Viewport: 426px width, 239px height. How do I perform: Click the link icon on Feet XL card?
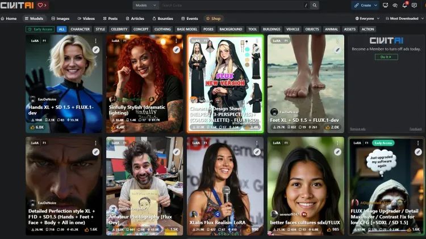click(337, 50)
